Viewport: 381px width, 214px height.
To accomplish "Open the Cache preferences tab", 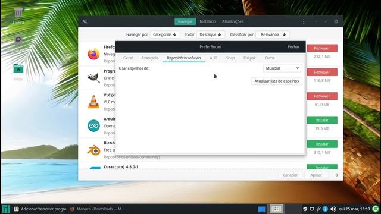I will [x=270, y=58].
